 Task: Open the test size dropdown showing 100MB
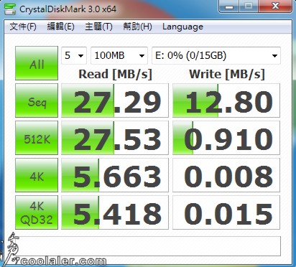click(x=119, y=55)
